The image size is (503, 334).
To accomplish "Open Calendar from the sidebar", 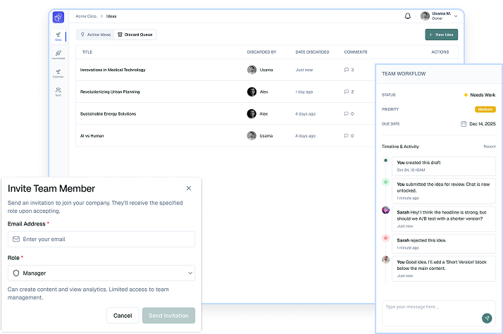I will [x=58, y=73].
